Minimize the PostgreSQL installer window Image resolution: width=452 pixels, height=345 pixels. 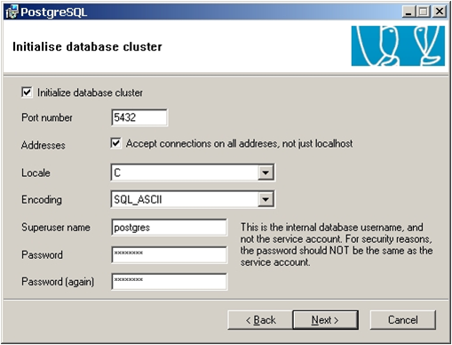[x=408, y=12]
